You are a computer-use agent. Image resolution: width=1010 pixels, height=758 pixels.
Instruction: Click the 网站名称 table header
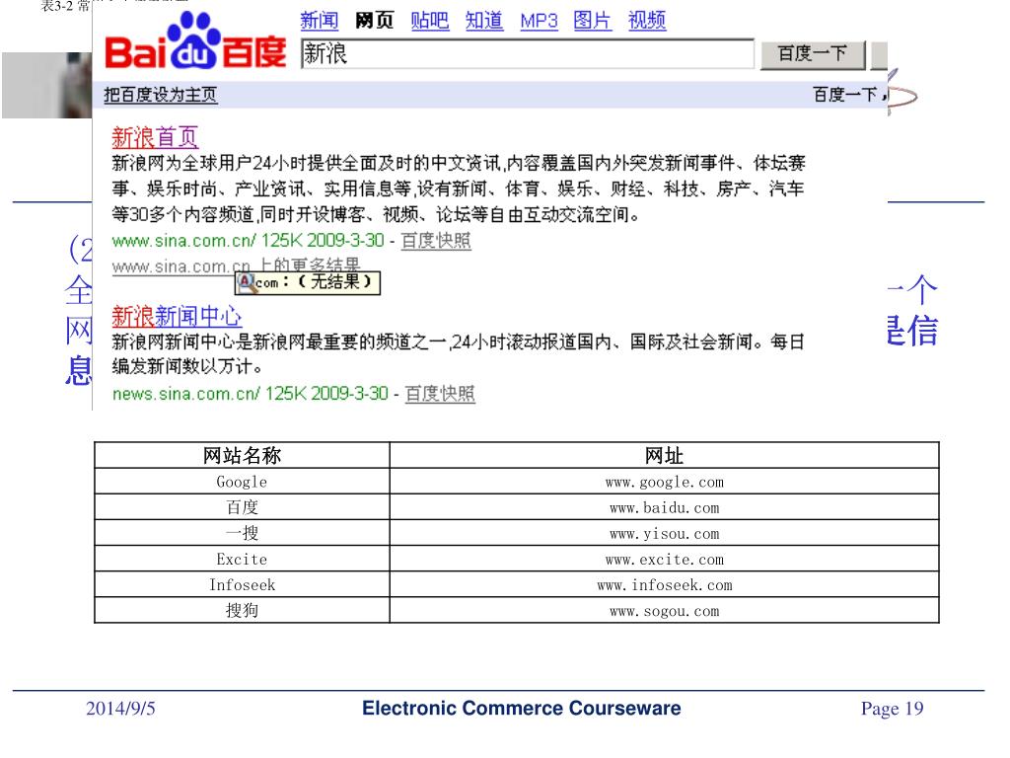click(x=243, y=456)
